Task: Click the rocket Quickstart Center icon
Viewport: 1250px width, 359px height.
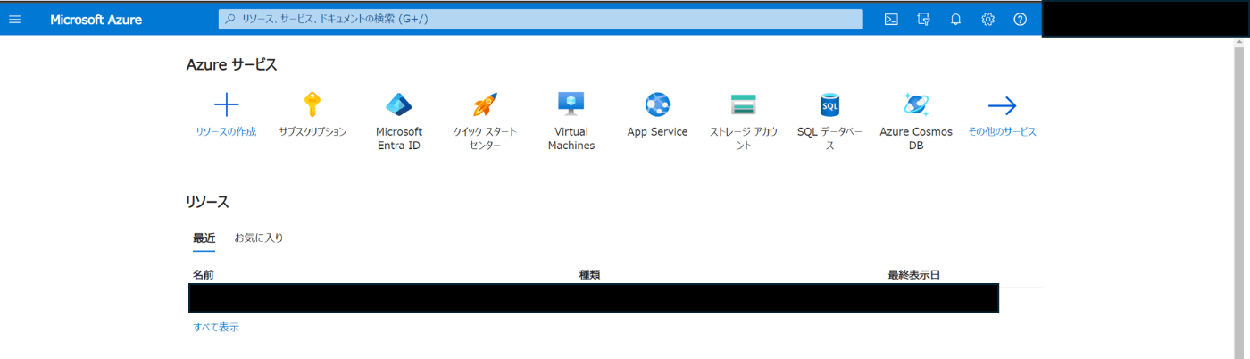Action: pyautogui.click(x=485, y=105)
